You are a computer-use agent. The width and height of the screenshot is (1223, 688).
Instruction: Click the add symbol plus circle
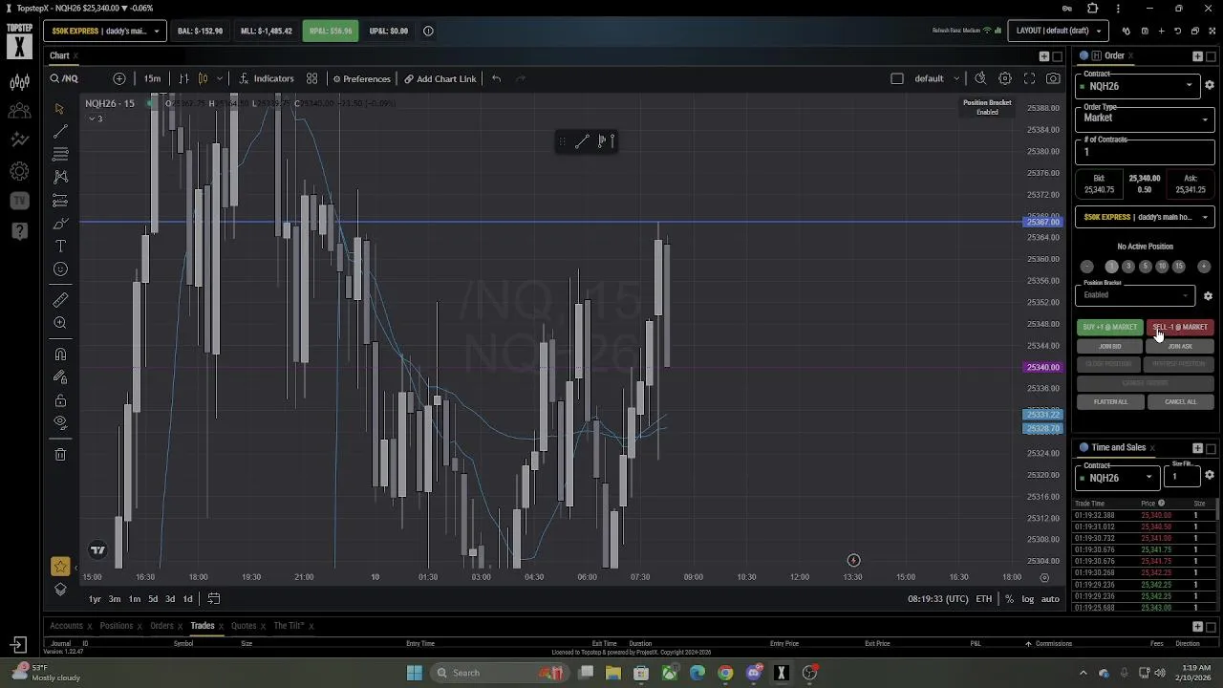click(118, 78)
